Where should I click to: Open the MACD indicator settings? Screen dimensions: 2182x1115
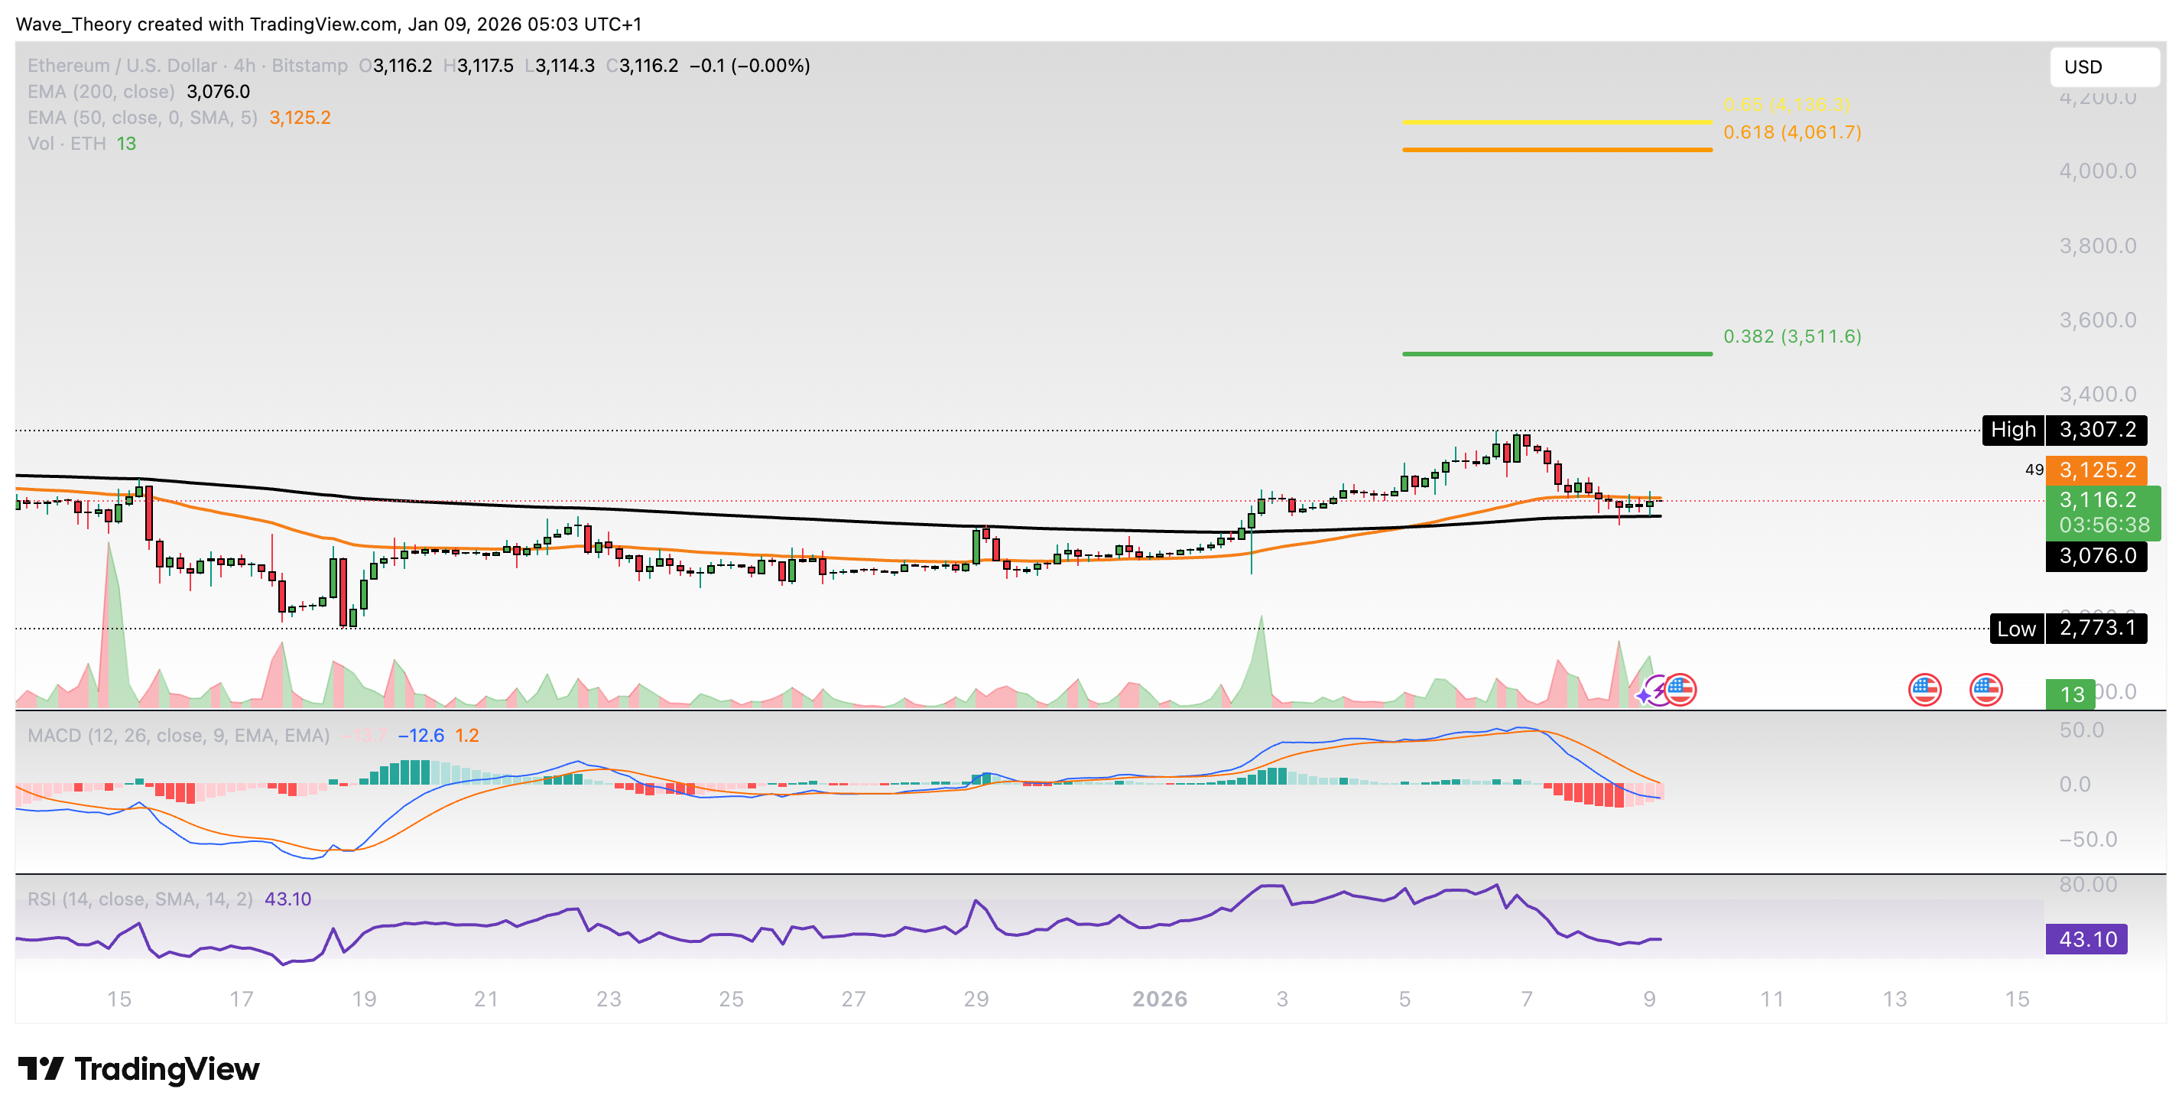pos(178,736)
